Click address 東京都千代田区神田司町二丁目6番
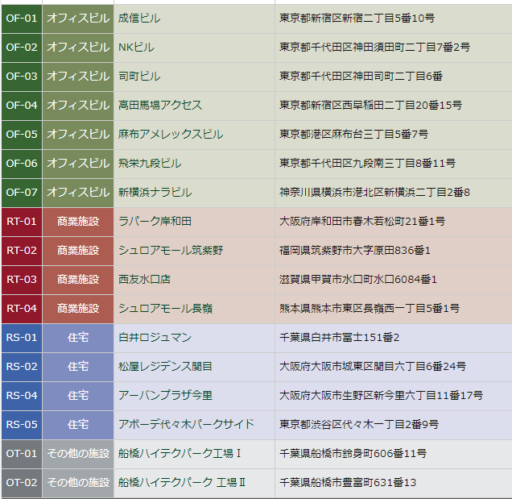Screen dimensions: 512x499 361,77
